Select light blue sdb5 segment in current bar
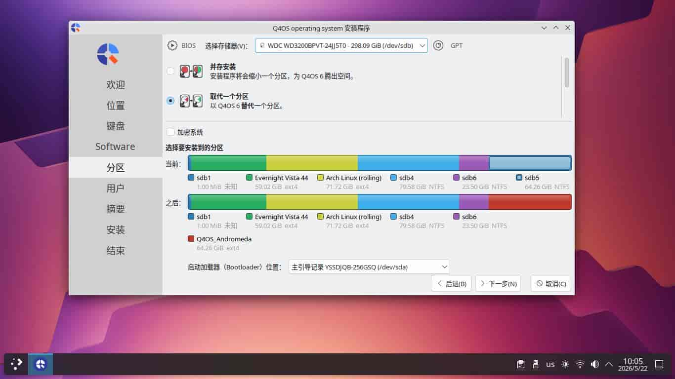675x379 pixels. 530,163
